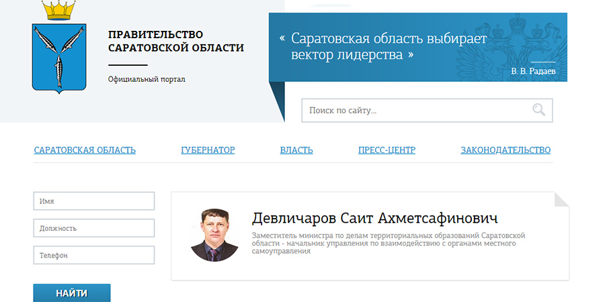Click the photo of Девличаров

[x=215, y=235]
